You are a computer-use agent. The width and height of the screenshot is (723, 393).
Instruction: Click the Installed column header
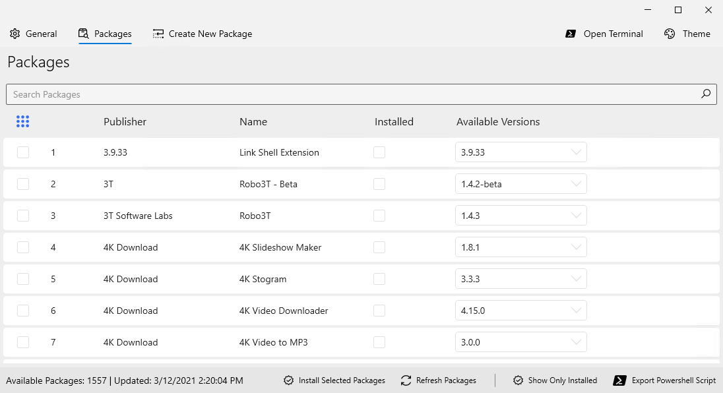[x=394, y=121]
